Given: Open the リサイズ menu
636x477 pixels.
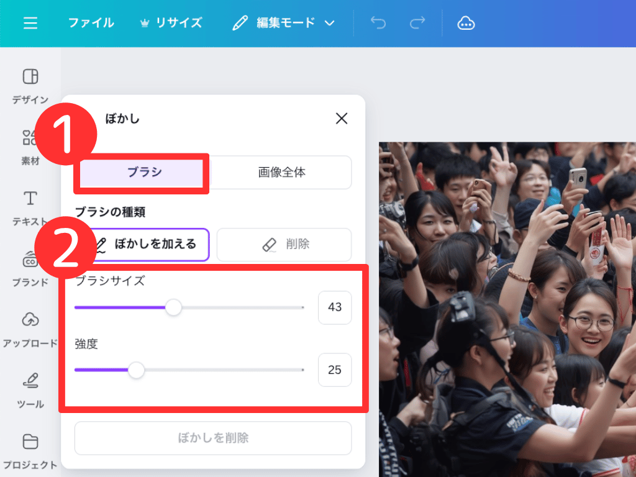Looking at the screenshot, I should (171, 24).
